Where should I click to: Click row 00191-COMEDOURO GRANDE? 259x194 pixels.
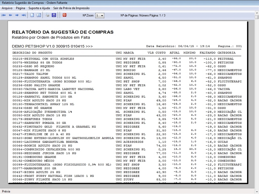pyautogui.click(x=127, y=157)
